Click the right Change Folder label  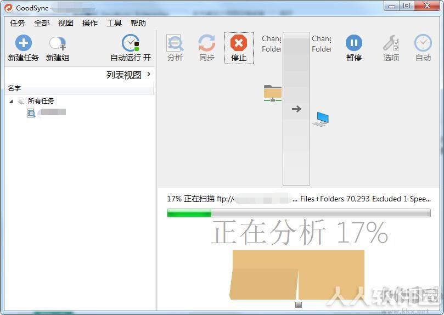pos(322,43)
